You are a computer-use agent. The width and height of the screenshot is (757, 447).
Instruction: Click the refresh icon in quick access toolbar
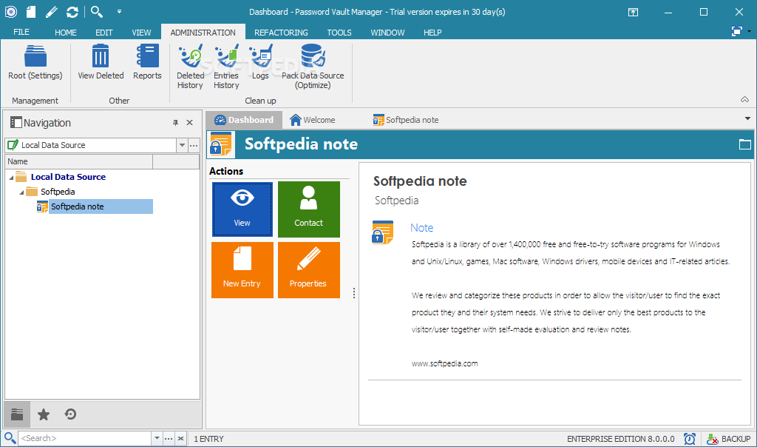tap(72, 12)
